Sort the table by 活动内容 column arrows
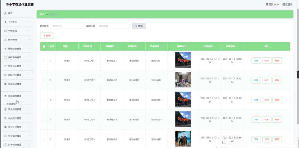This screenshot has width=299, height=148. (161, 46)
